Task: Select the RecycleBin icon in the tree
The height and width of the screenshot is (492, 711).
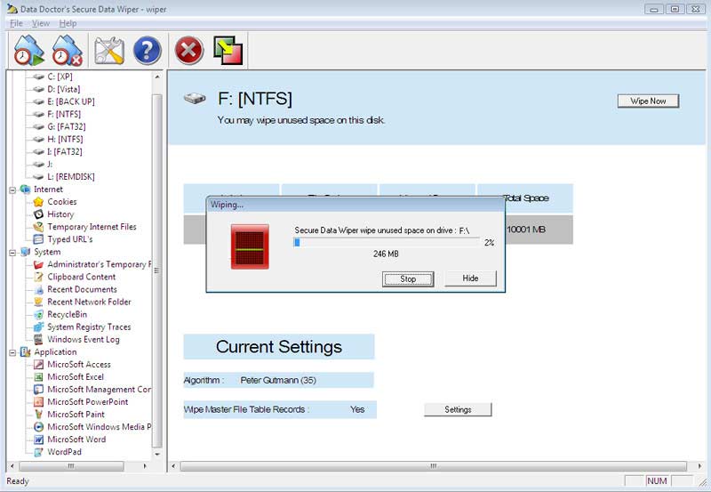Action: (x=39, y=314)
